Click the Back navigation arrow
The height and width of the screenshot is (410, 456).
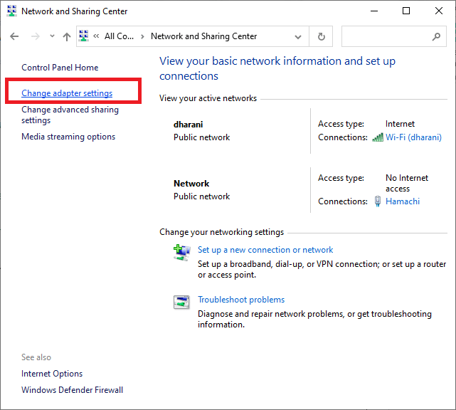pos(15,36)
